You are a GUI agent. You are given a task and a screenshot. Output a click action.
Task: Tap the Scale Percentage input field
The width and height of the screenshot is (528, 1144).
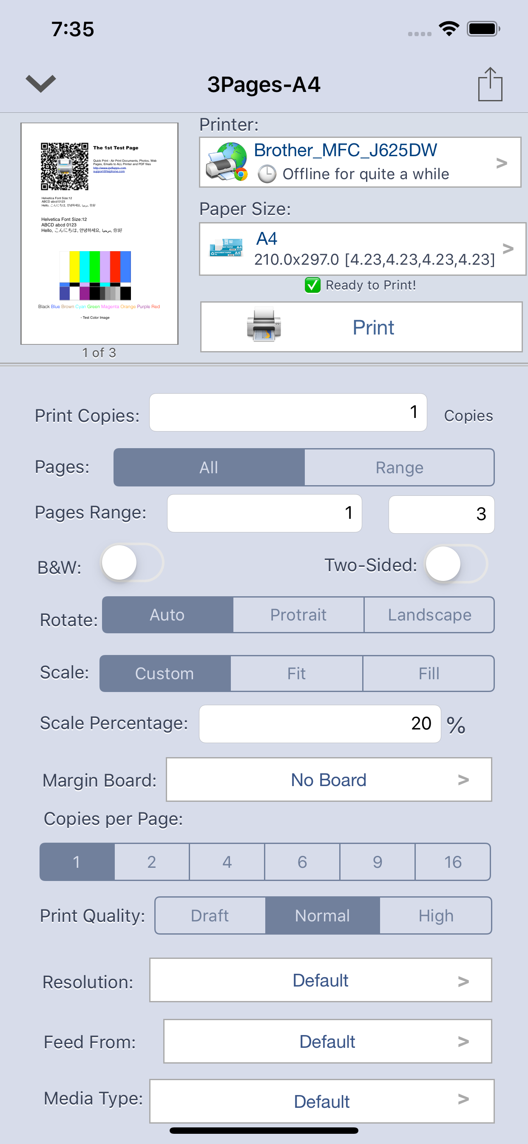319,724
